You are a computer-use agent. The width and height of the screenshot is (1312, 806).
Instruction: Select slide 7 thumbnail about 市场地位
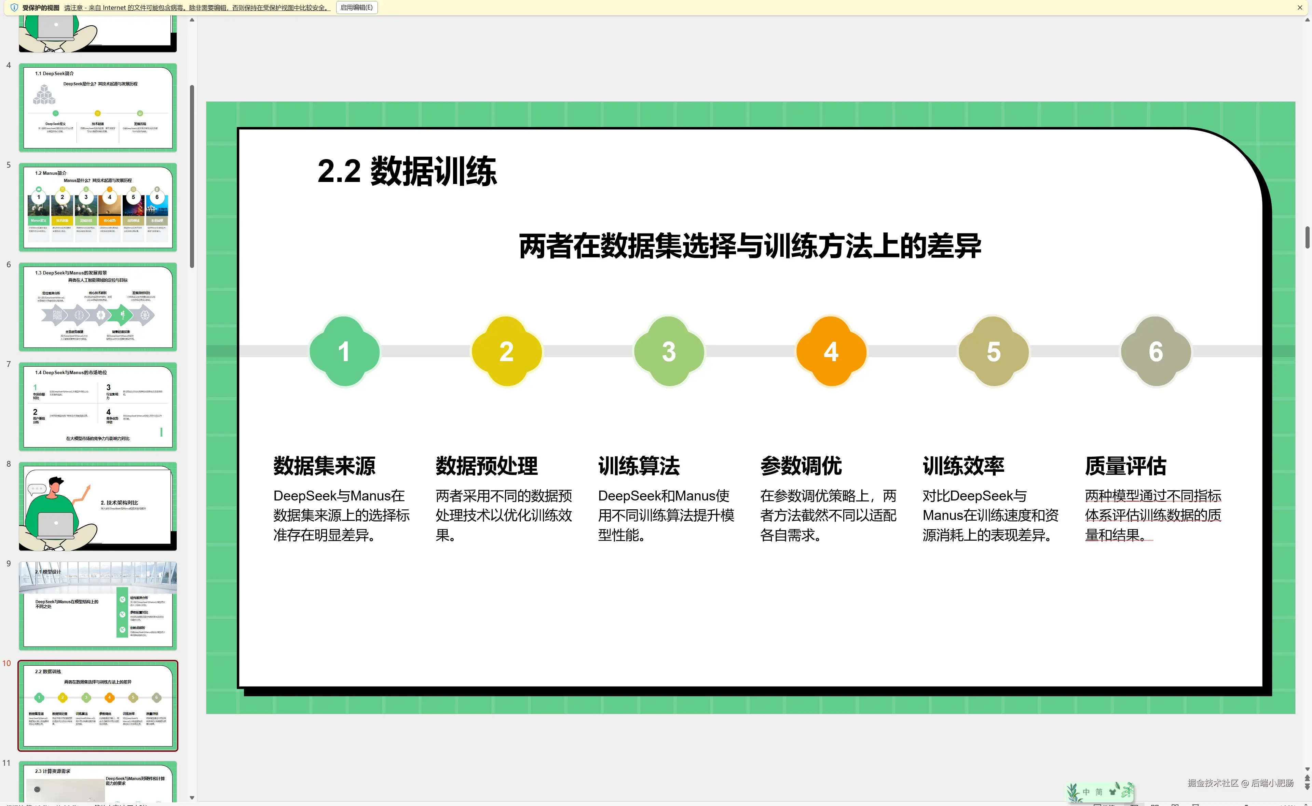98,406
